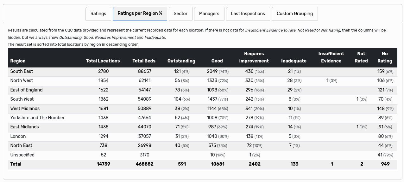The width and height of the screenshot is (404, 182).
Task: Click the Unspecified region row
Action: (x=127, y=155)
